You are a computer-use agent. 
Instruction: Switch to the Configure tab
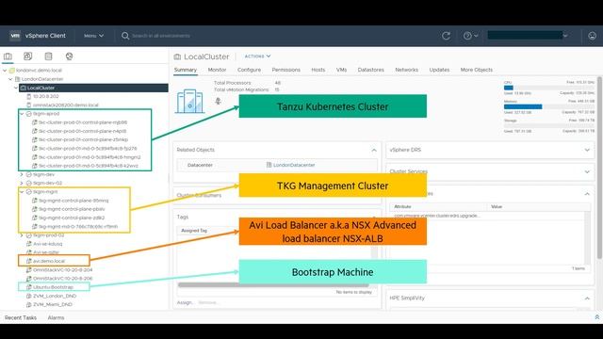[249, 70]
